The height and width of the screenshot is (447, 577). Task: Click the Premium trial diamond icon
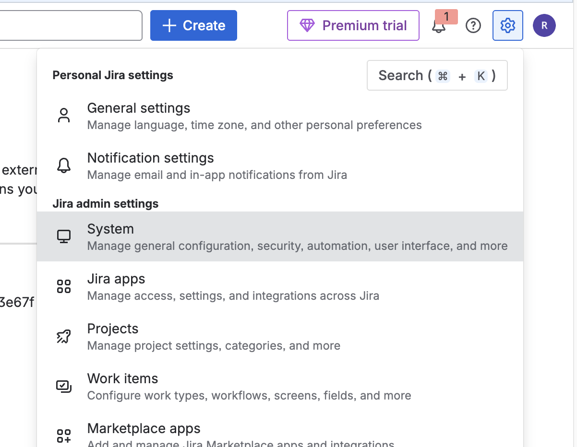point(307,25)
